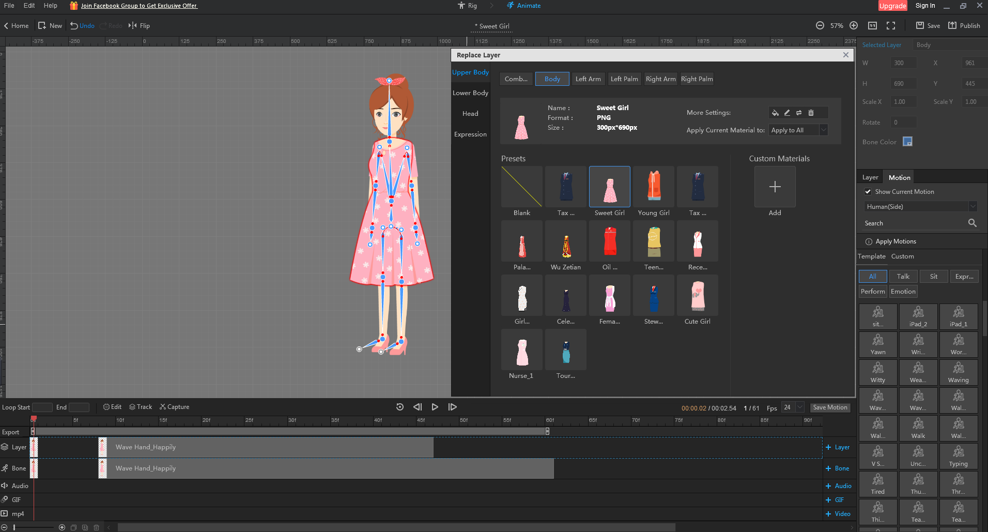
Task: Add a new Audio track
Action: (838, 486)
